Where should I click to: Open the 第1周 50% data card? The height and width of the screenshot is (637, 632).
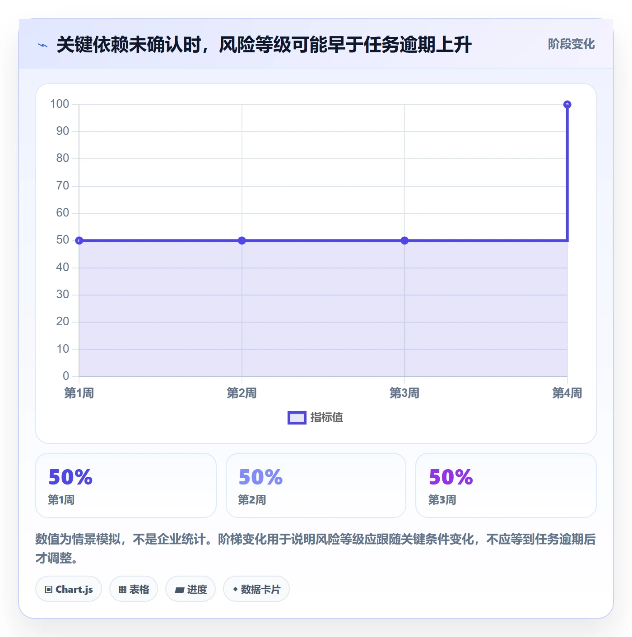coord(126,485)
